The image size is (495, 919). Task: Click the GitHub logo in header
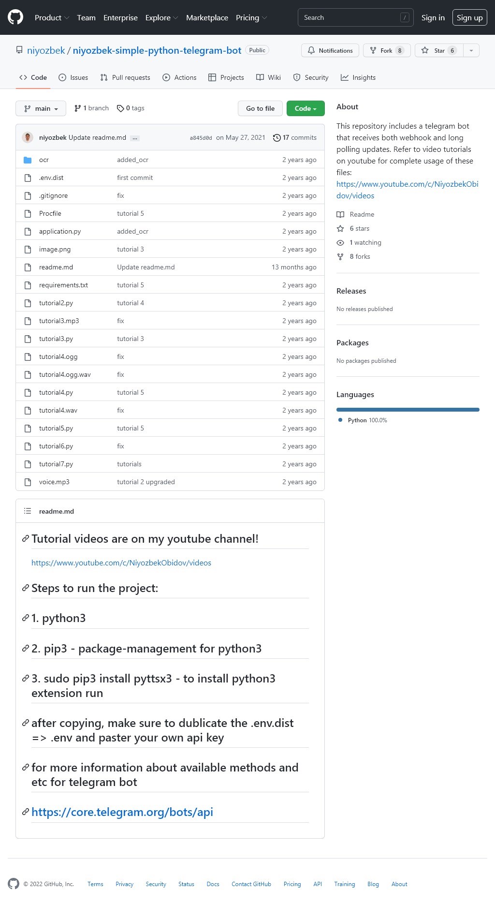coord(15,17)
